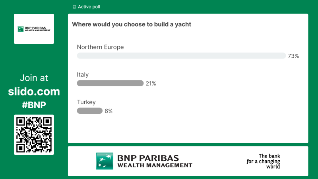Select the Turkey option label

[x=86, y=102]
